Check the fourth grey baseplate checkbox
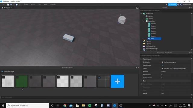This screenshot has height=108, width=193. 45,77
